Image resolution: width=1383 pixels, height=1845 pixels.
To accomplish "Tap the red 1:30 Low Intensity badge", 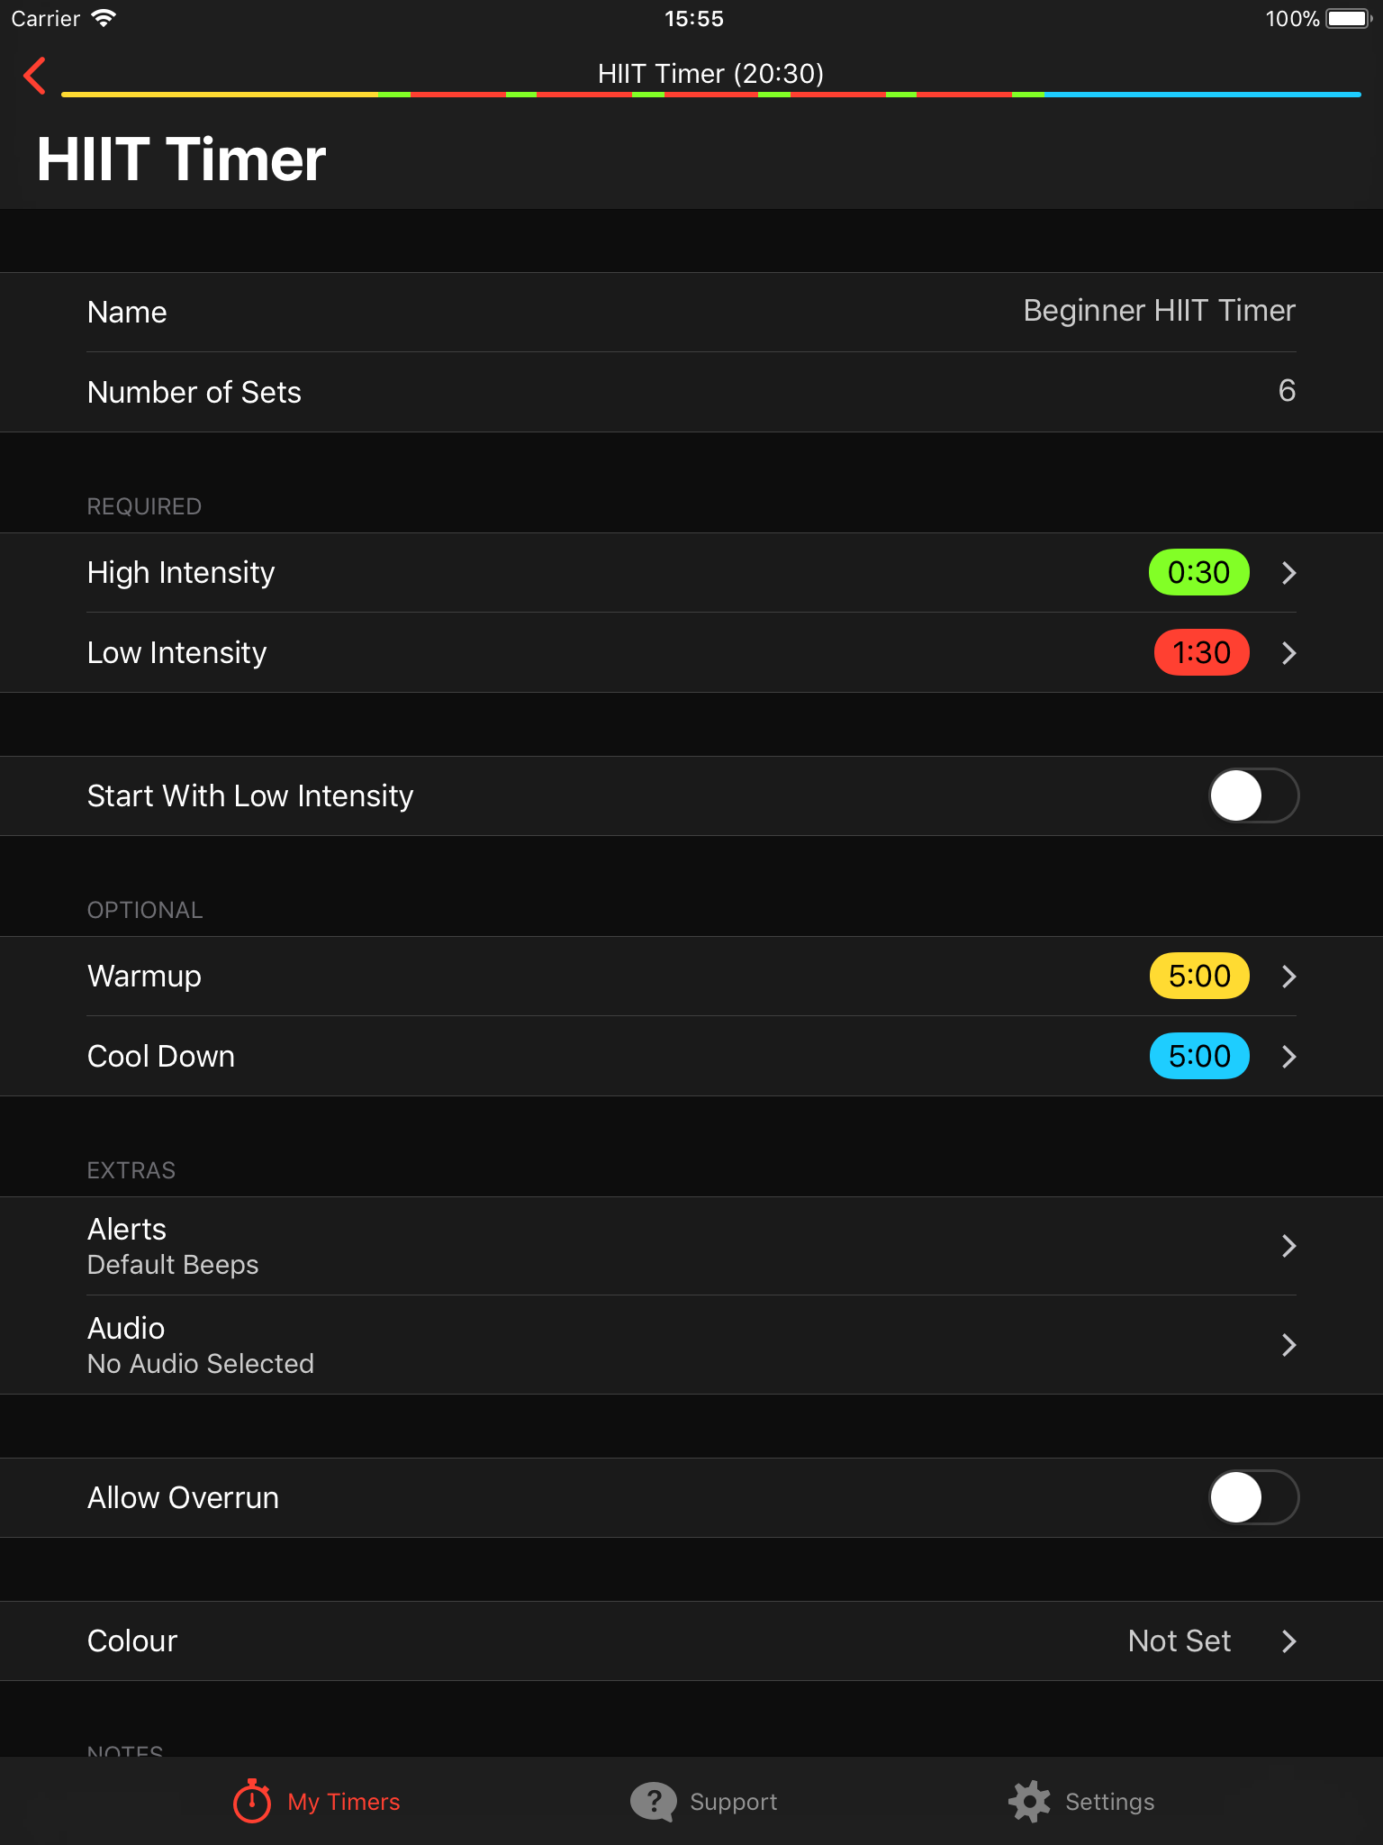I will pyautogui.click(x=1201, y=652).
